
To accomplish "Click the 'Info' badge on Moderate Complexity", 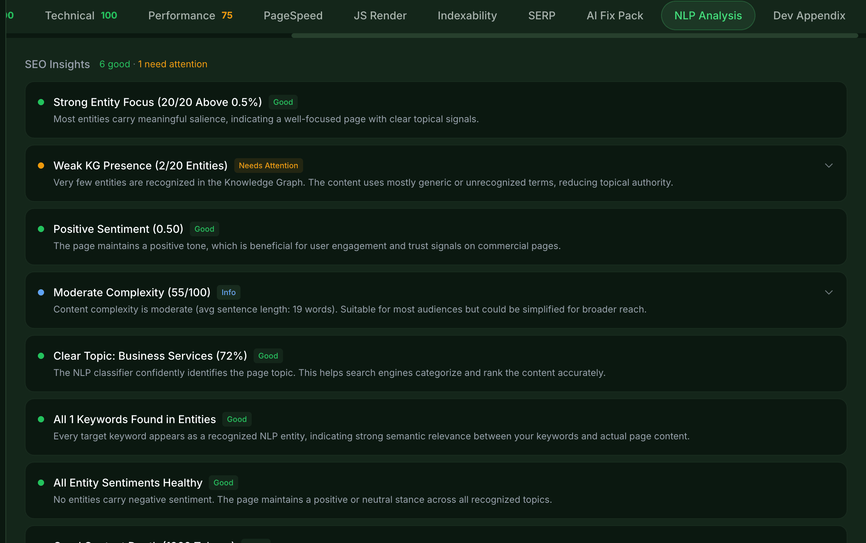I will pyautogui.click(x=228, y=292).
